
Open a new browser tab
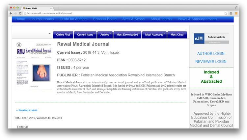pyautogui.click(x=56, y=8)
